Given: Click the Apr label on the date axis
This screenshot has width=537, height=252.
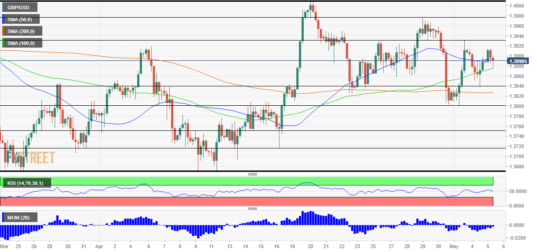Looking at the screenshot, I should point(99,247).
